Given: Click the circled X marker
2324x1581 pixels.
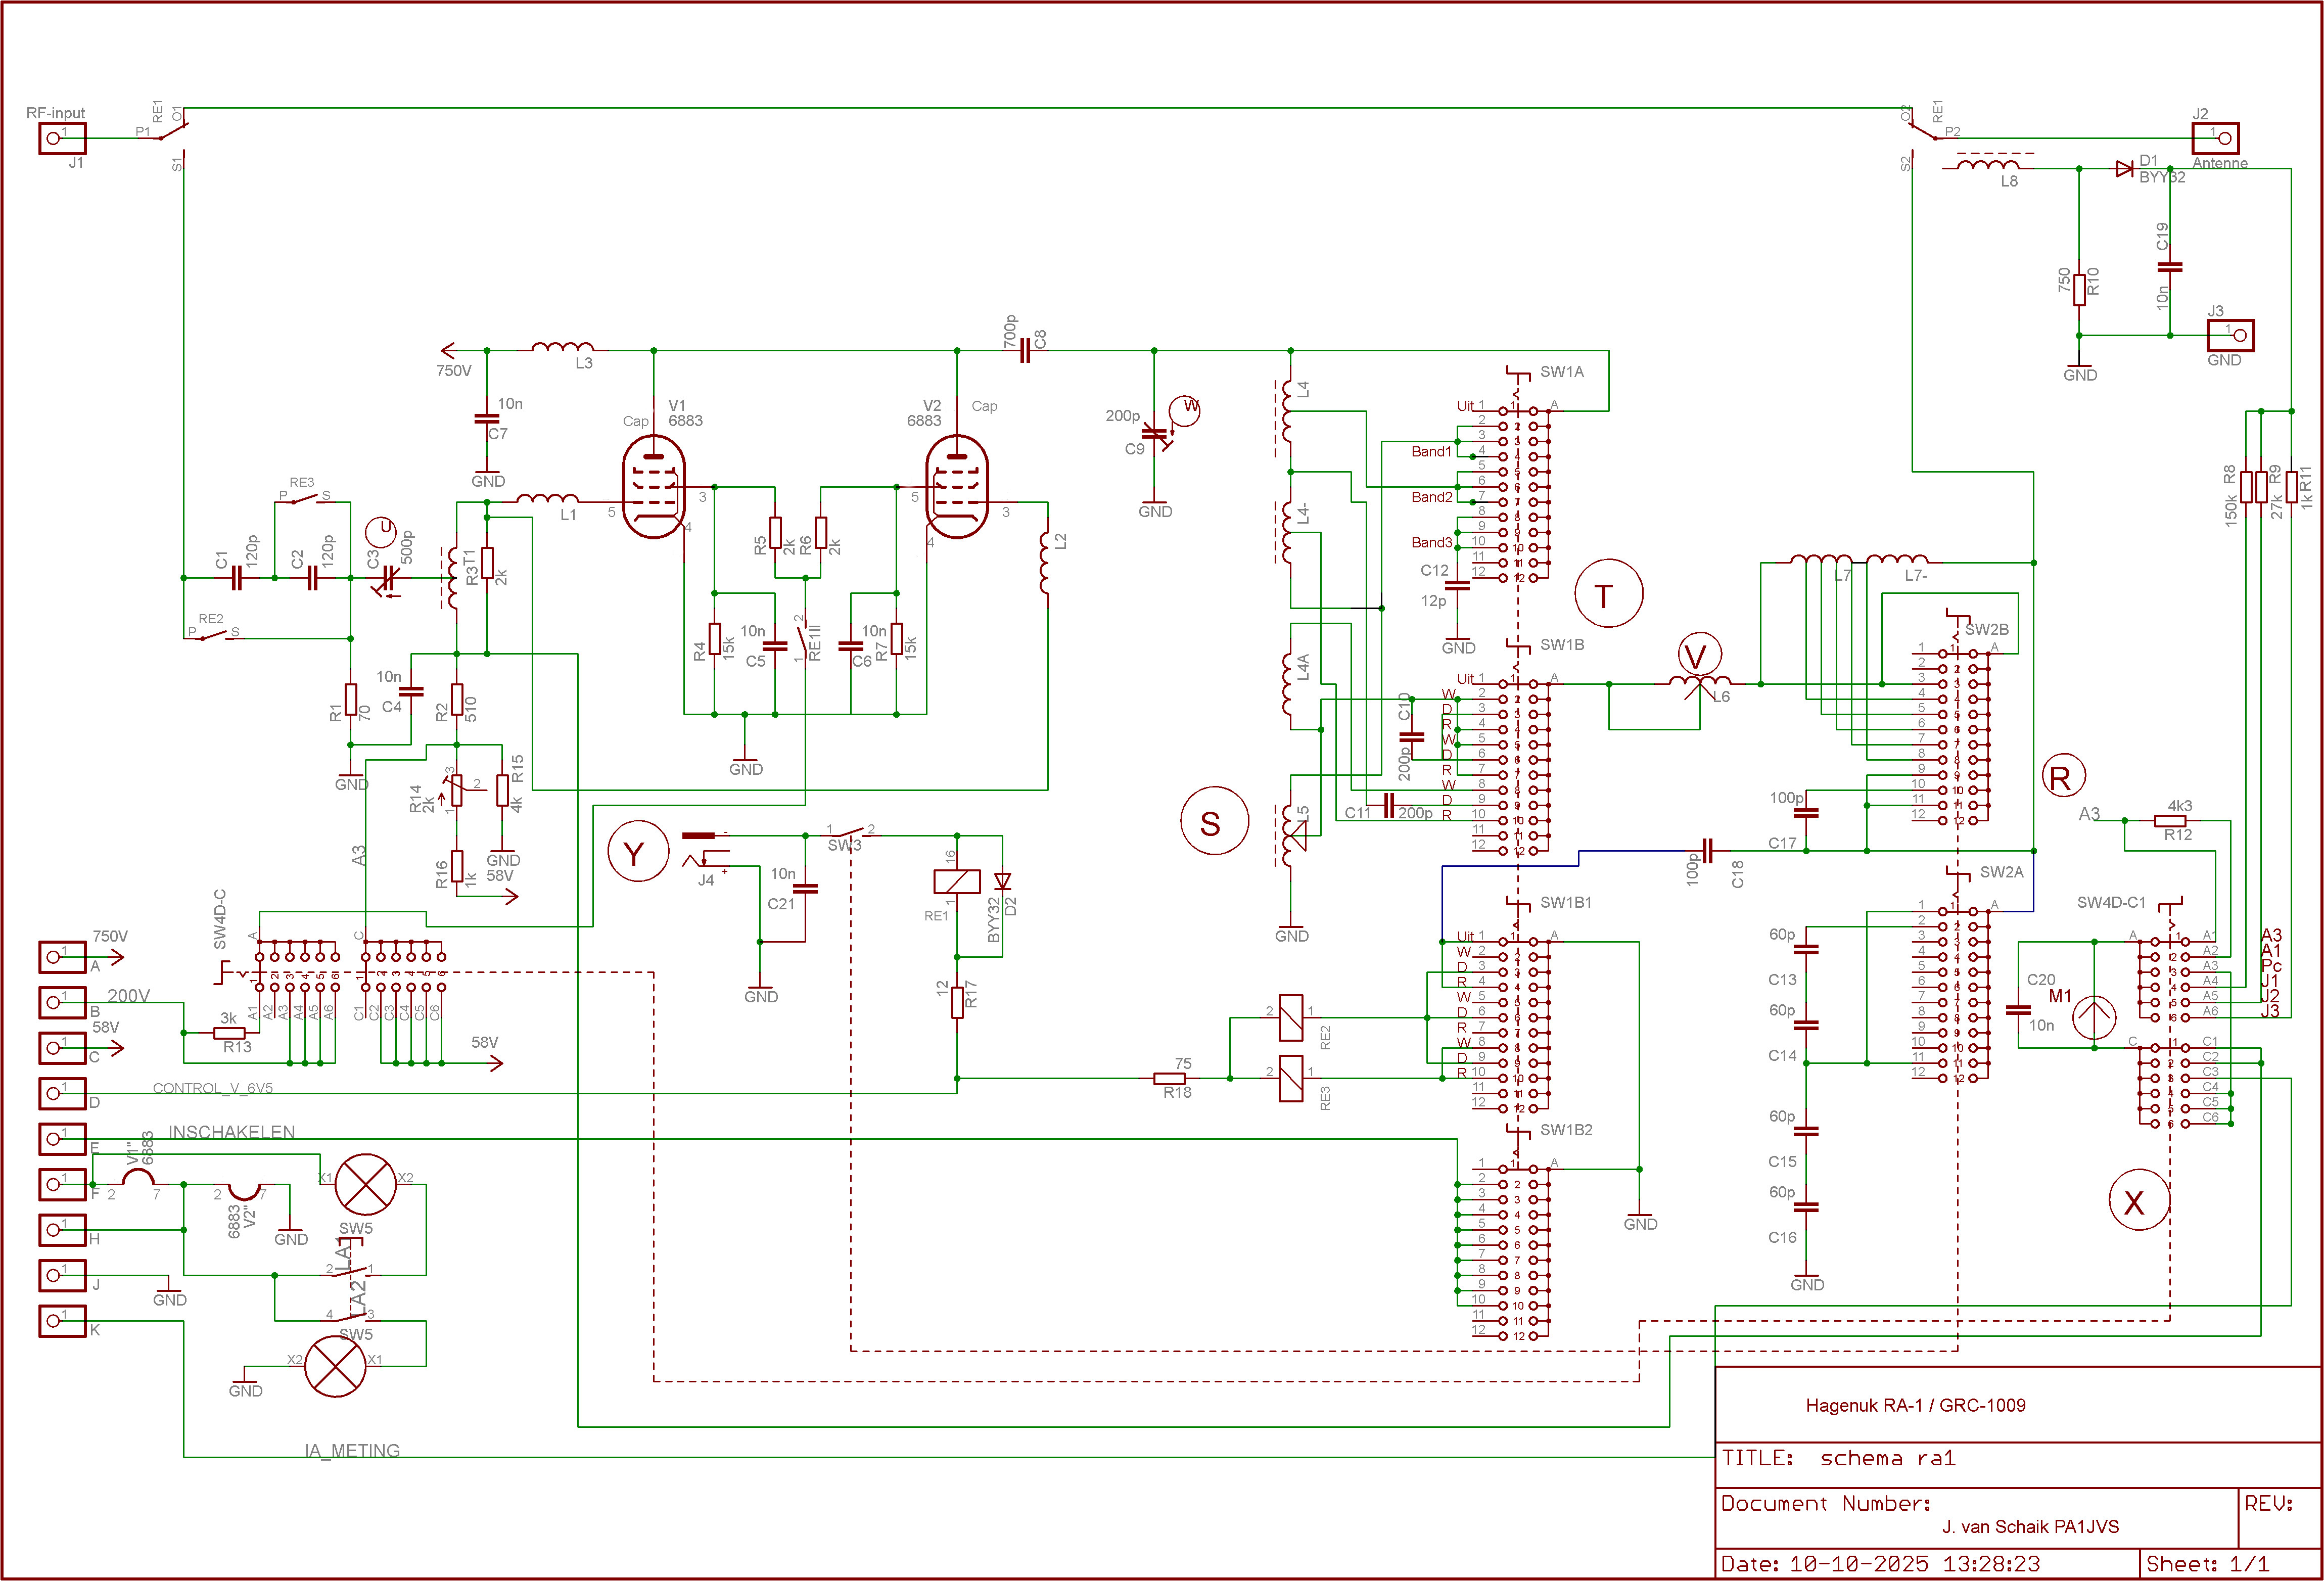Looking at the screenshot, I should click(x=2139, y=1201).
